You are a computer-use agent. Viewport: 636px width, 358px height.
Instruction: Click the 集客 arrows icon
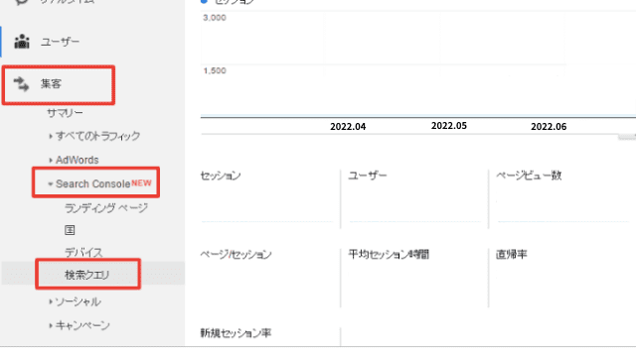click(x=21, y=84)
